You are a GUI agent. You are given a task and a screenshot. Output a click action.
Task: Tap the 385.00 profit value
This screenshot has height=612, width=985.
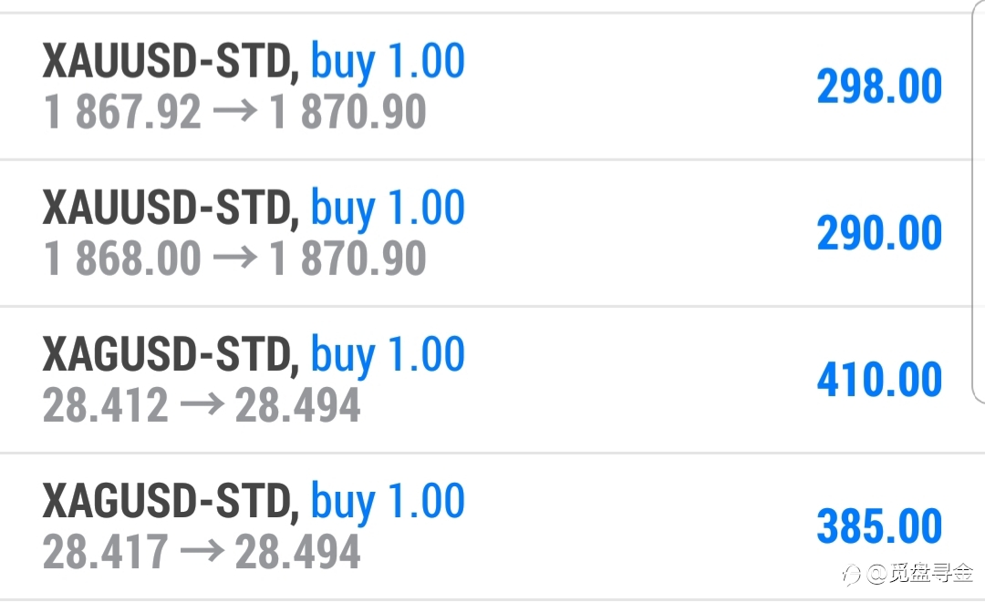(879, 526)
